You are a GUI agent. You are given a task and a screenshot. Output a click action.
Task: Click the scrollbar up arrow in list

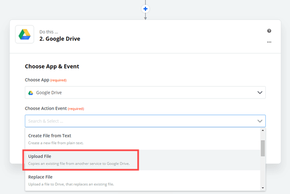(x=263, y=131)
